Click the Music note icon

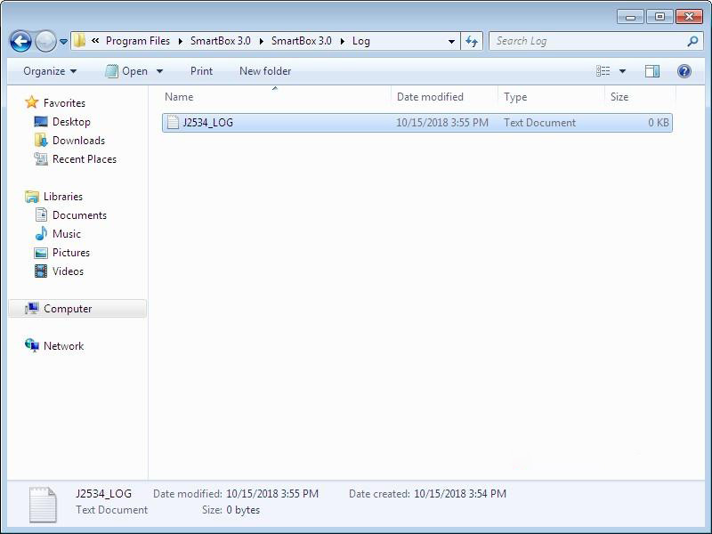[41, 233]
